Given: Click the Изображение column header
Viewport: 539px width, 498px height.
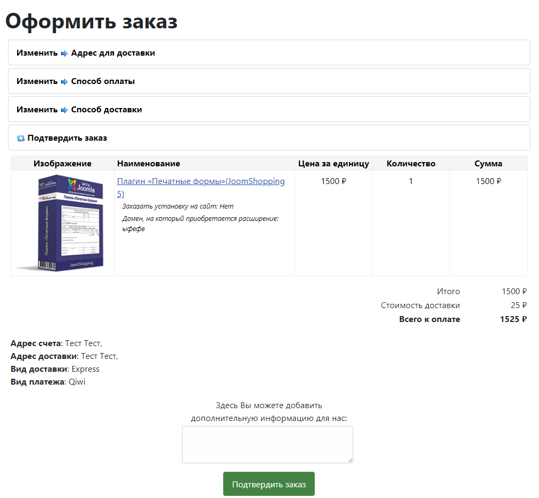Looking at the screenshot, I should [63, 164].
